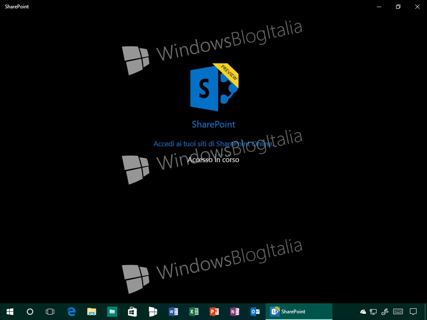The height and width of the screenshot is (320, 427).
Task: Close the SharePoint window
Action: [417, 7]
